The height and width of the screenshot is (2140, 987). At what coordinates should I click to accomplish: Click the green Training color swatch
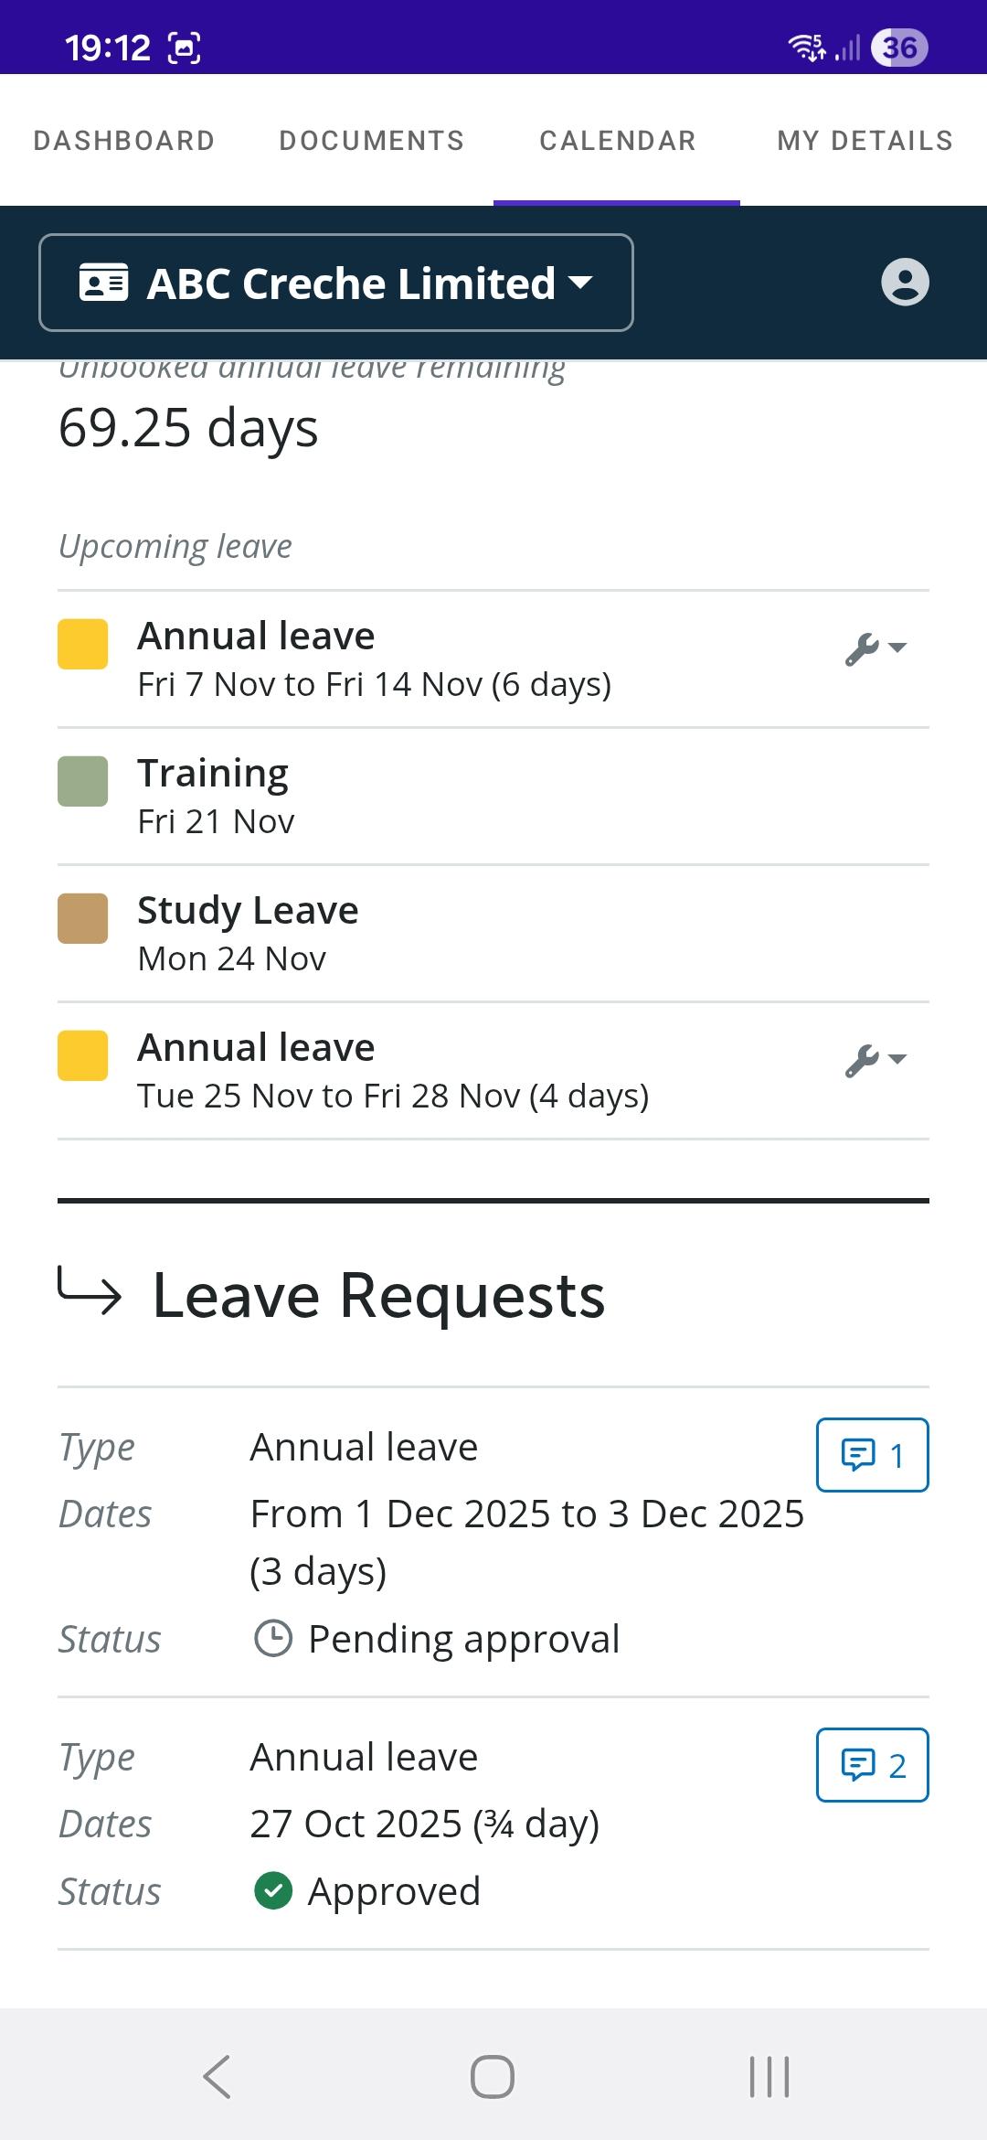point(83,781)
